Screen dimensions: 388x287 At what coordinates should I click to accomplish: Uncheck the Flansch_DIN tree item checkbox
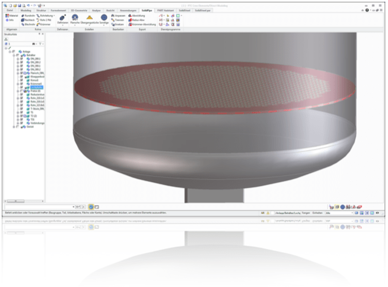tap(22, 73)
